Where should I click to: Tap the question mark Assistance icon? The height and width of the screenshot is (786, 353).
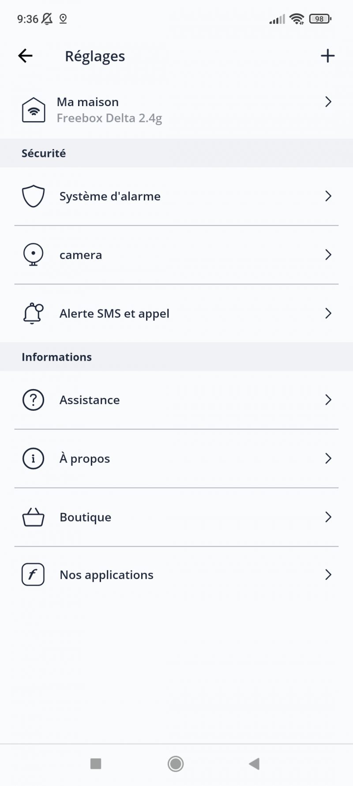click(x=33, y=400)
